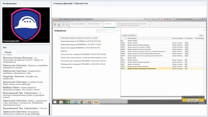Open the Создать на основании dropdown

[129, 35]
